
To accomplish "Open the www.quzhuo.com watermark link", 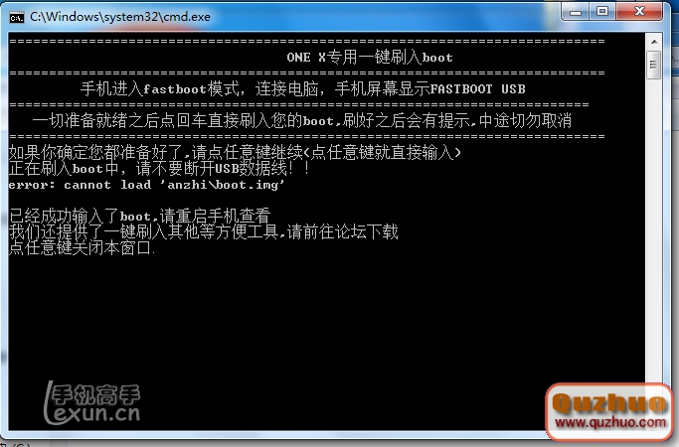I will pos(610,422).
